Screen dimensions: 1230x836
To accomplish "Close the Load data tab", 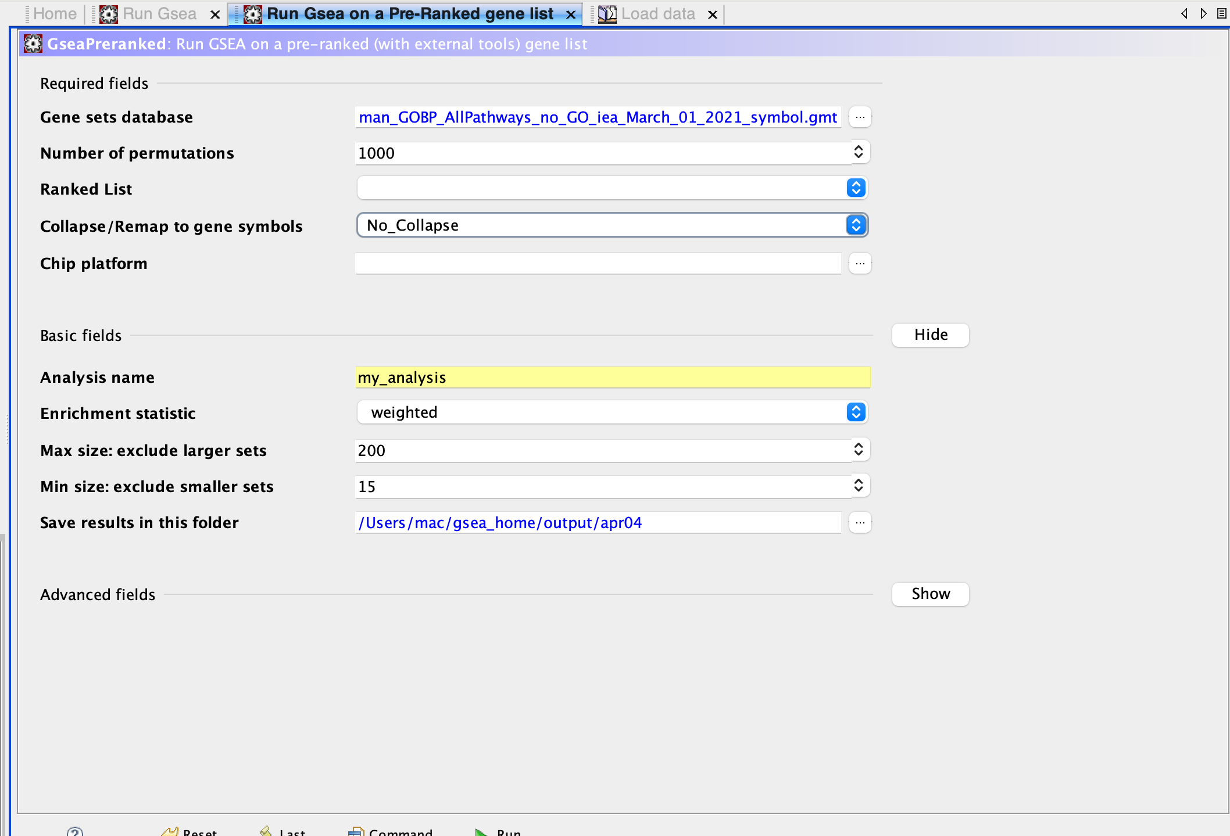I will click(x=713, y=15).
